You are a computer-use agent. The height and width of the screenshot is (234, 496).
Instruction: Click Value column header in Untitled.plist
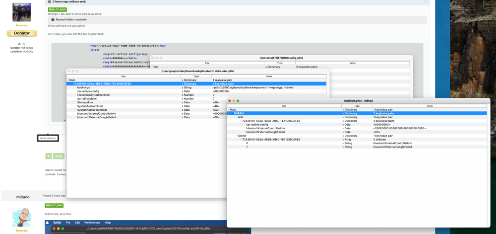[x=430, y=106]
